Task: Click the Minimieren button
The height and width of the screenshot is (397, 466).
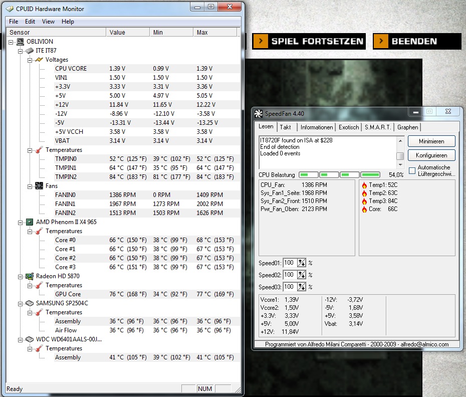Action: tap(431, 141)
